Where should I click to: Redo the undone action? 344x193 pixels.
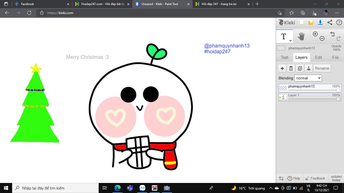tap(339, 39)
